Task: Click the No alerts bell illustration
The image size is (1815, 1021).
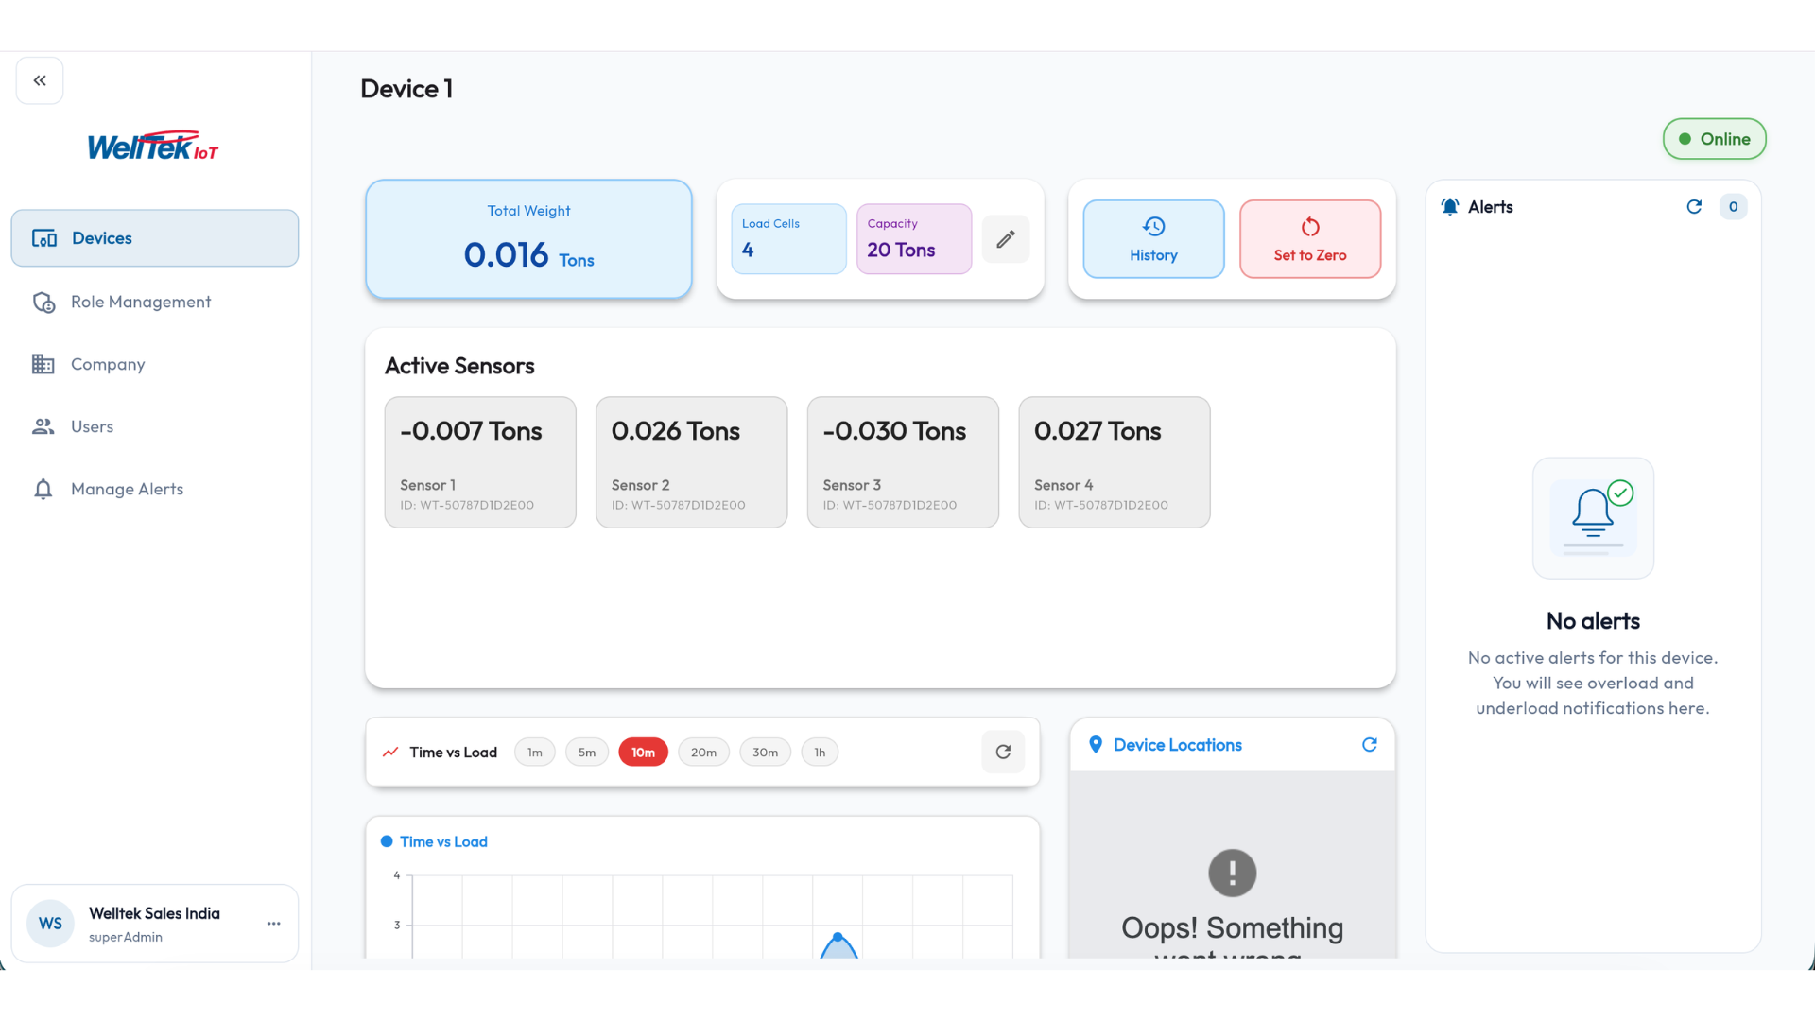Action: (x=1593, y=518)
